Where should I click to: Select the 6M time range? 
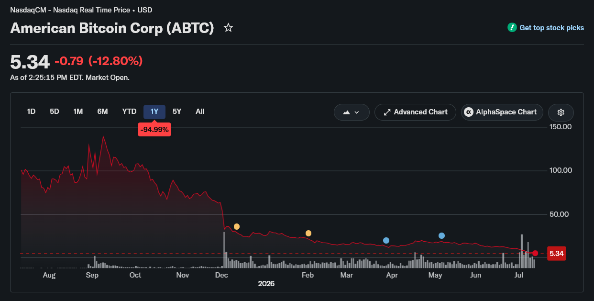point(102,111)
